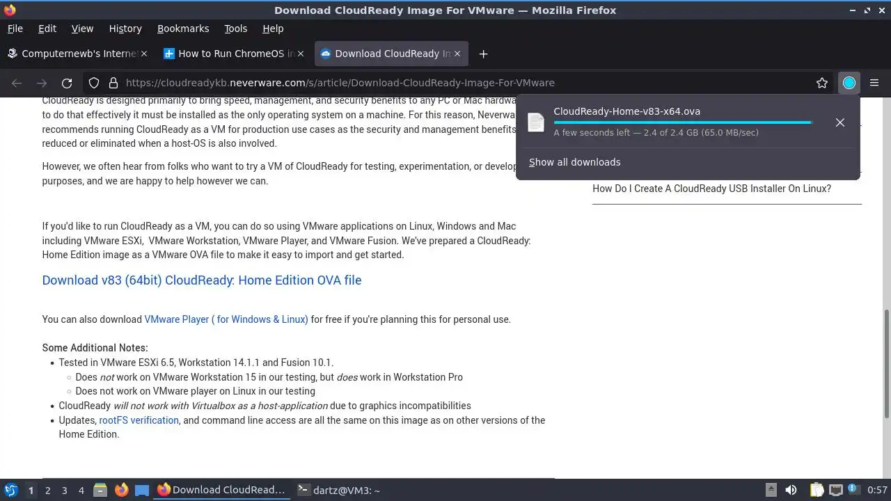Viewport: 891px width, 501px height.
Task: Open the Firefox hamburger application menu
Action: (x=874, y=83)
